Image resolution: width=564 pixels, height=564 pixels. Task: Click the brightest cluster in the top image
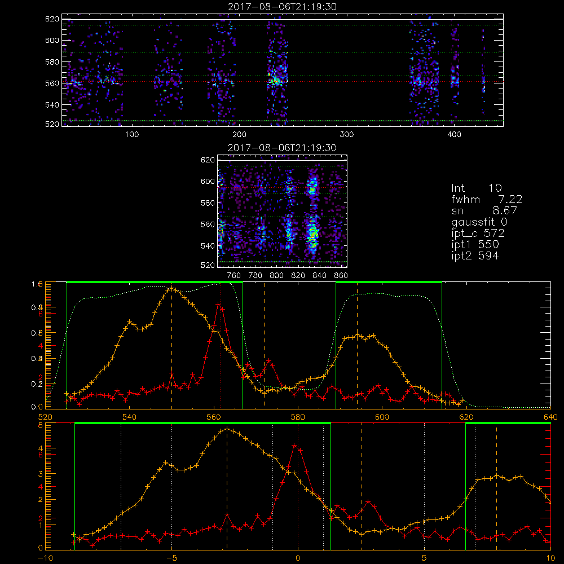pyautogui.click(x=275, y=81)
